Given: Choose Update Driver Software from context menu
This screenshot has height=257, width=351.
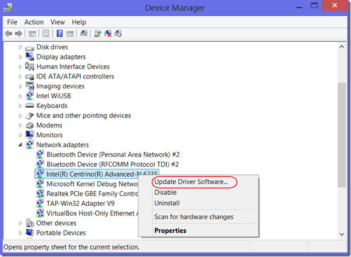Looking at the screenshot, I should click(x=191, y=182).
